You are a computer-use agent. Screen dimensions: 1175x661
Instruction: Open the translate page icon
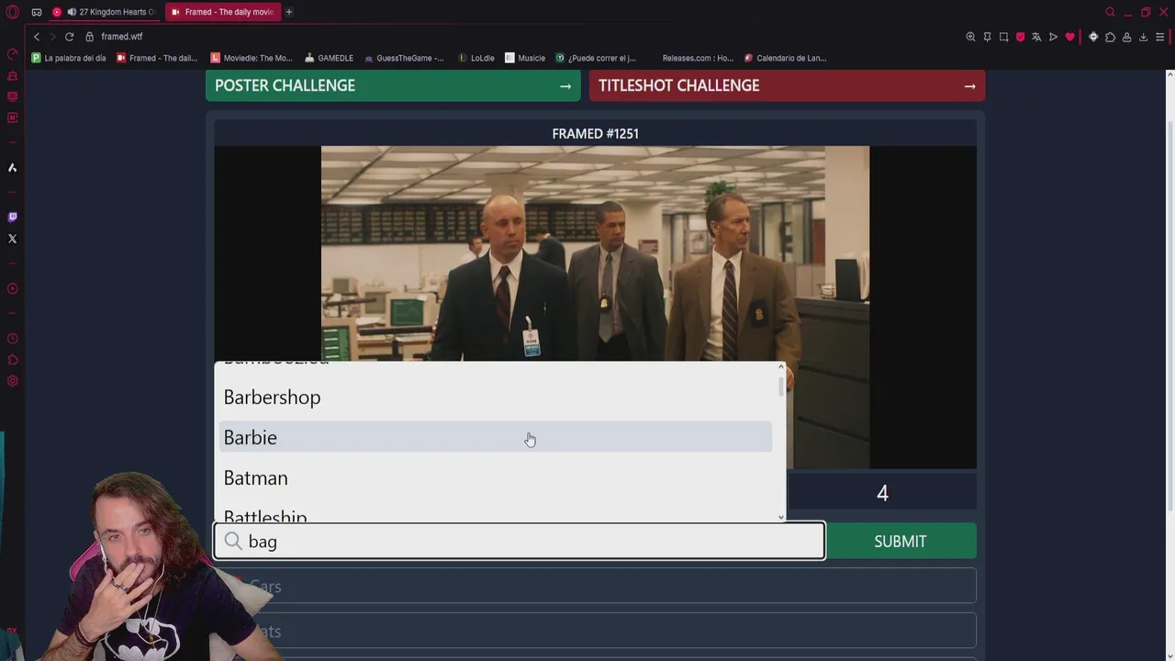pyautogui.click(x=1036, y=37)
